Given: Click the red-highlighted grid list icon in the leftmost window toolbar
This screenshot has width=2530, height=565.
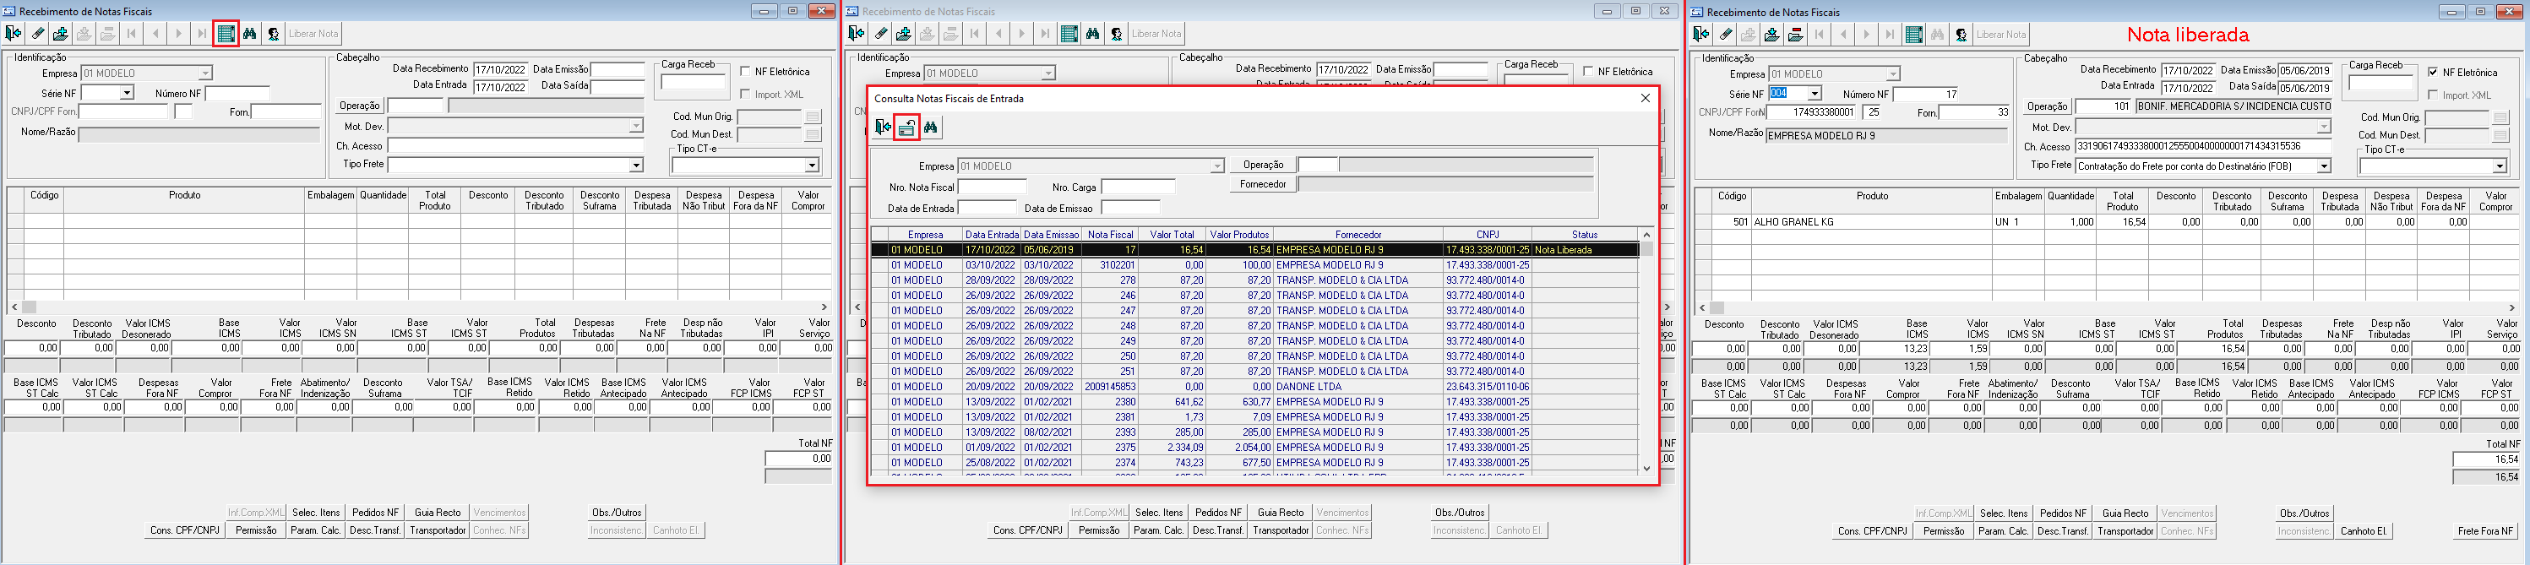Looking at the screenshot, I should [226, 34].
